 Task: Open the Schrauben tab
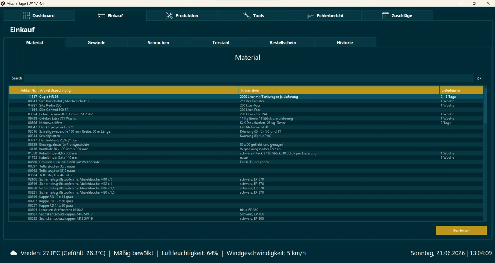158,43
